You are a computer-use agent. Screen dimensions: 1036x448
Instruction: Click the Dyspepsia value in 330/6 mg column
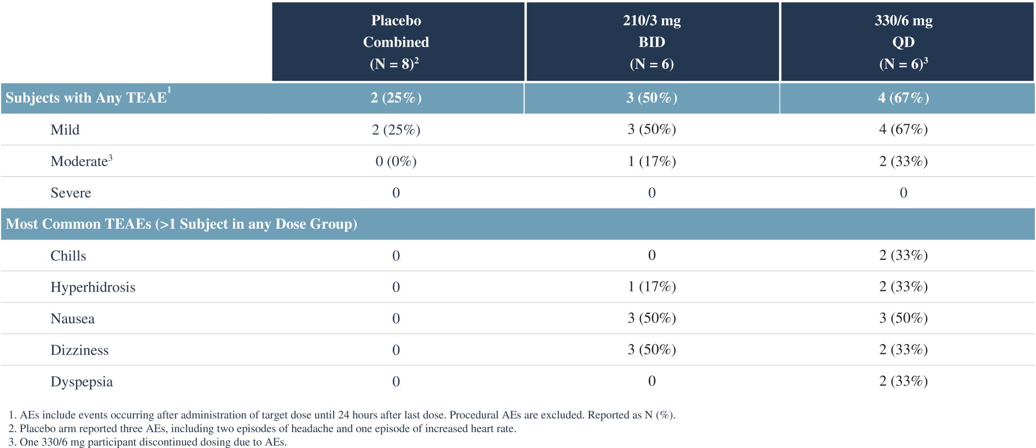[x=903, y=381]
